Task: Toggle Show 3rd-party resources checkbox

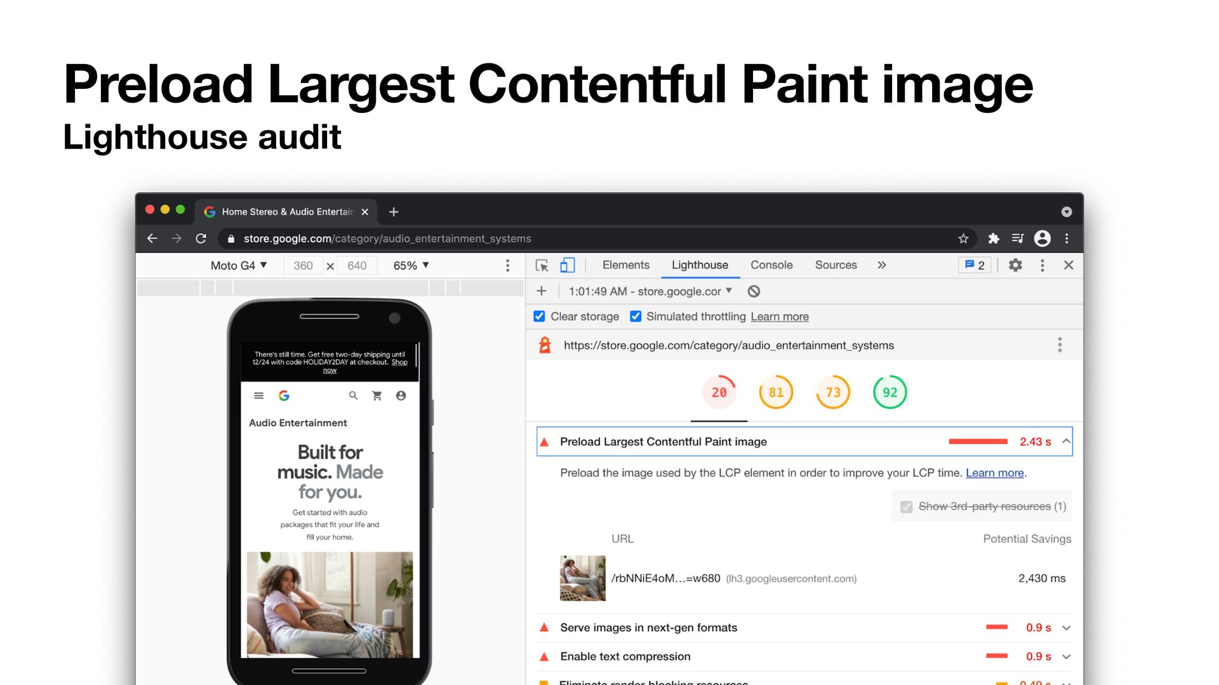Action: point(907,507)
